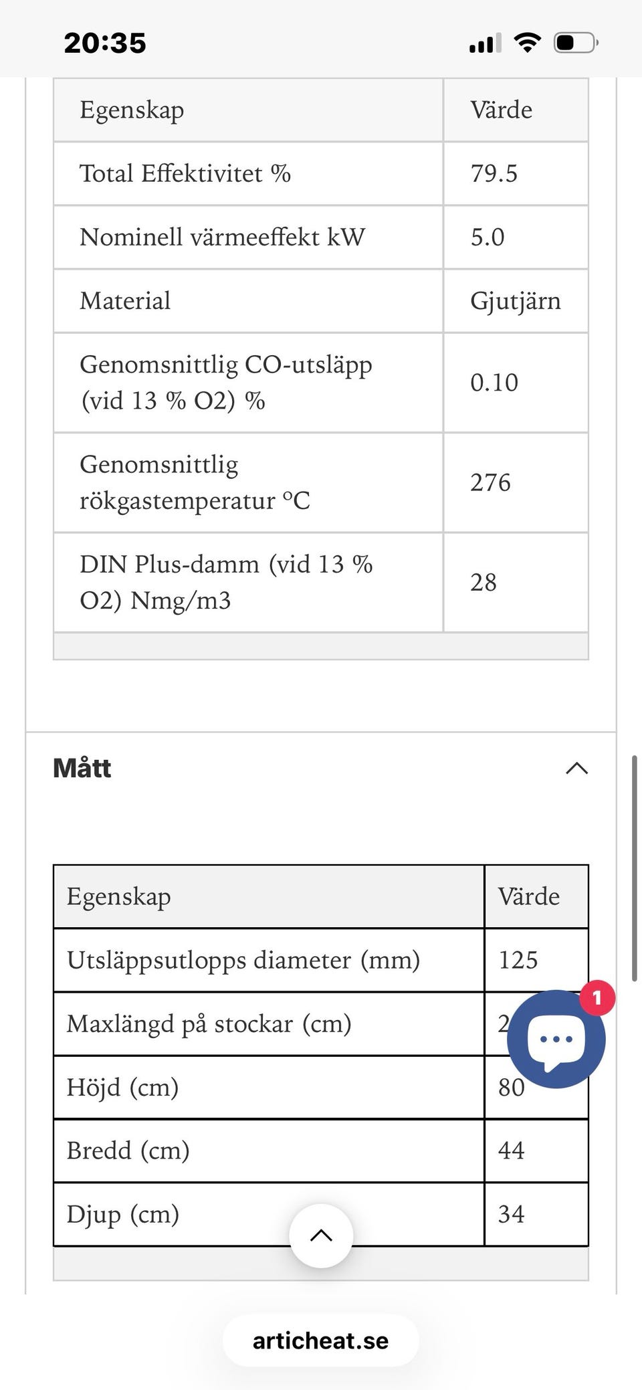Image resolution: width=642 pixels, height=1390 pixels.
Task: Click the Höjd (cm) row label
Action: pos(122,1087)
